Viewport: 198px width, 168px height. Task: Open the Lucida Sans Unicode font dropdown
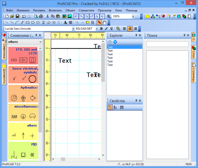[x=73, y=29]
